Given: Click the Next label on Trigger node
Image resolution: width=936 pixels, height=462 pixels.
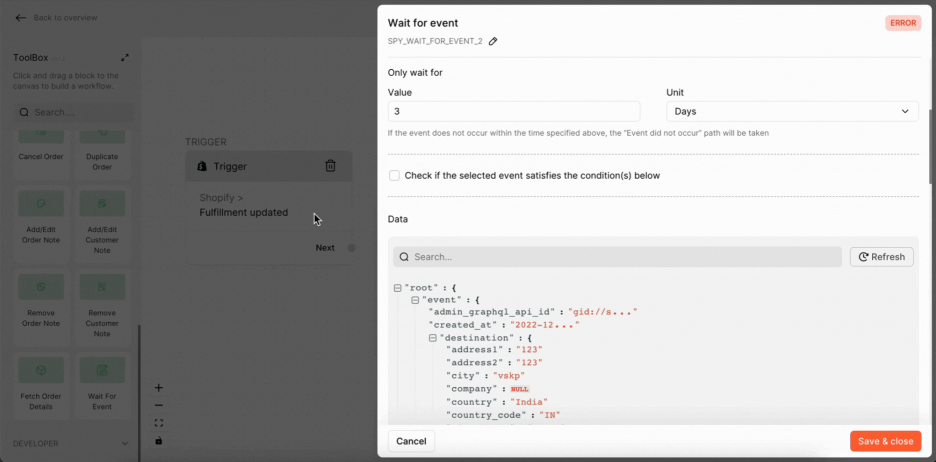Looking at the screenshot, I should [325, 248].
